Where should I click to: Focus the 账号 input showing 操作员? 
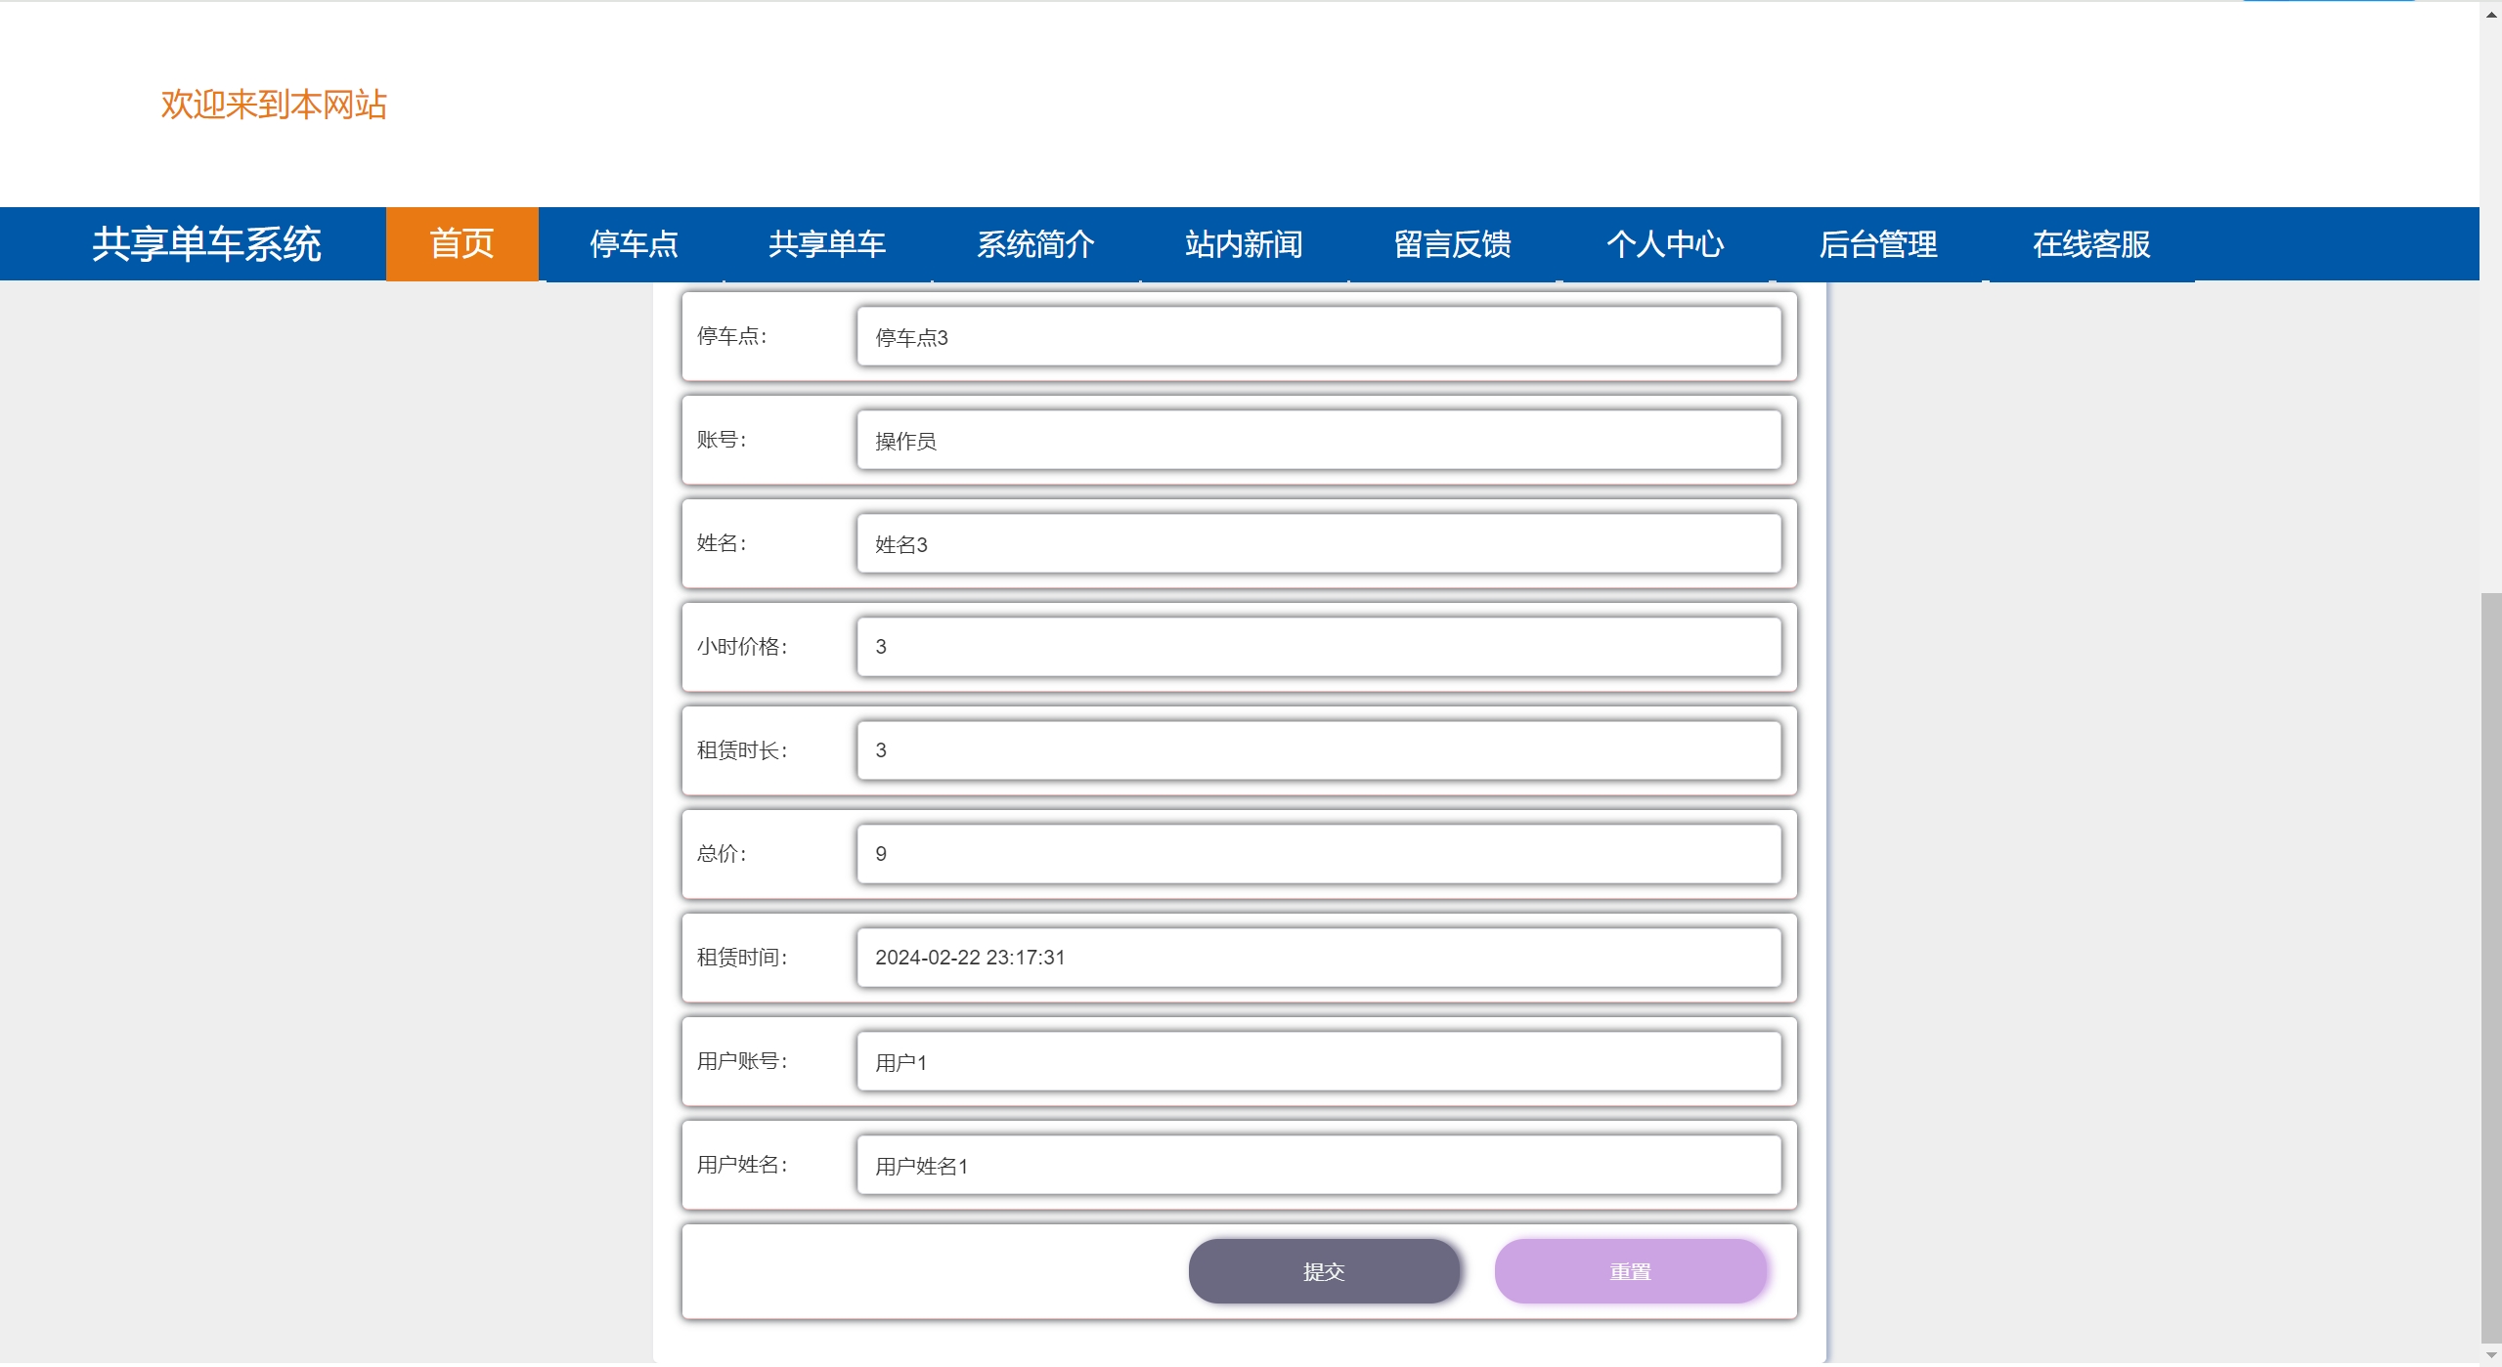(1318, 441)
